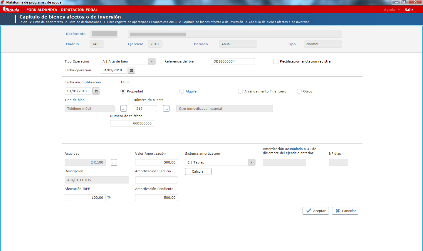Click the Aceptar checkmark button

[x=316, y=211]
